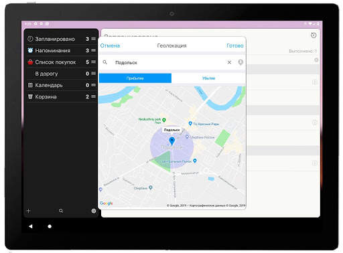This screenshot has height=253, width=343.
Task: Click the count 5 next to Список покупок
Action: click(x=88, y=62)
